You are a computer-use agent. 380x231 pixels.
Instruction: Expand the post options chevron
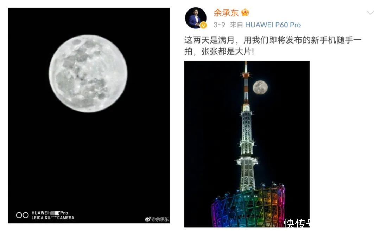370,13
